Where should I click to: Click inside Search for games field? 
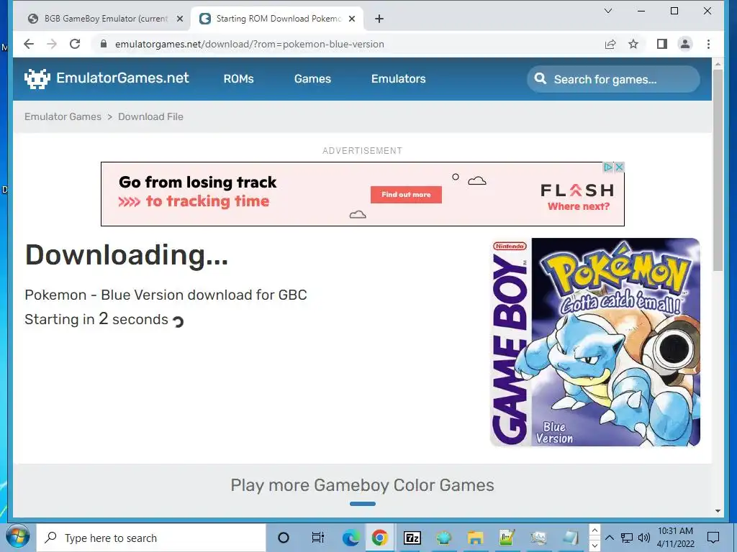613,79
